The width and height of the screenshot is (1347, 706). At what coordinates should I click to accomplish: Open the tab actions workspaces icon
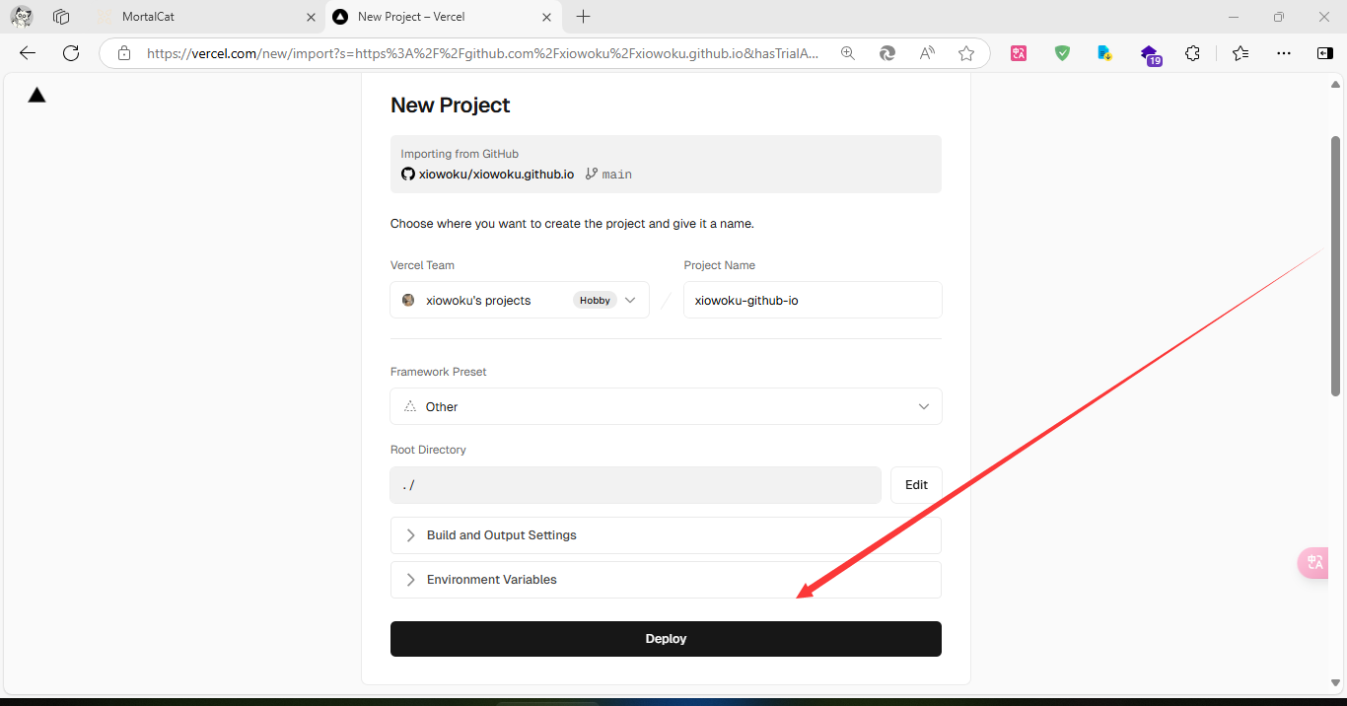pos(61,17)
